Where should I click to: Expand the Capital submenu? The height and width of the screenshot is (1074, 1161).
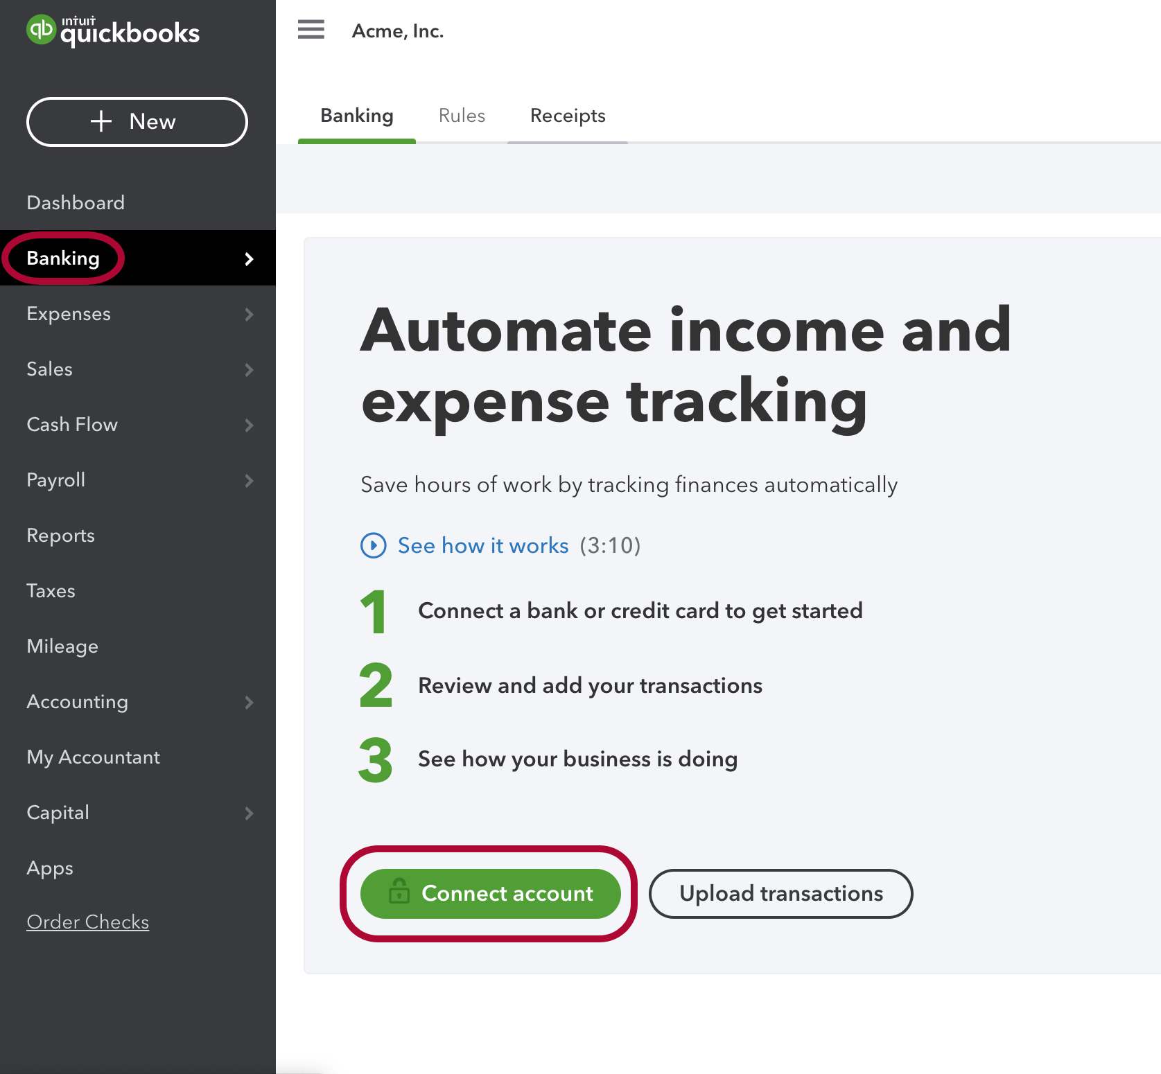click(248, 813)
